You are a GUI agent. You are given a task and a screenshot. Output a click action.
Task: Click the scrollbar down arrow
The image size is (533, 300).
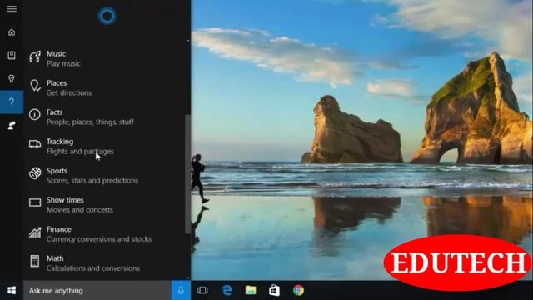188,277
